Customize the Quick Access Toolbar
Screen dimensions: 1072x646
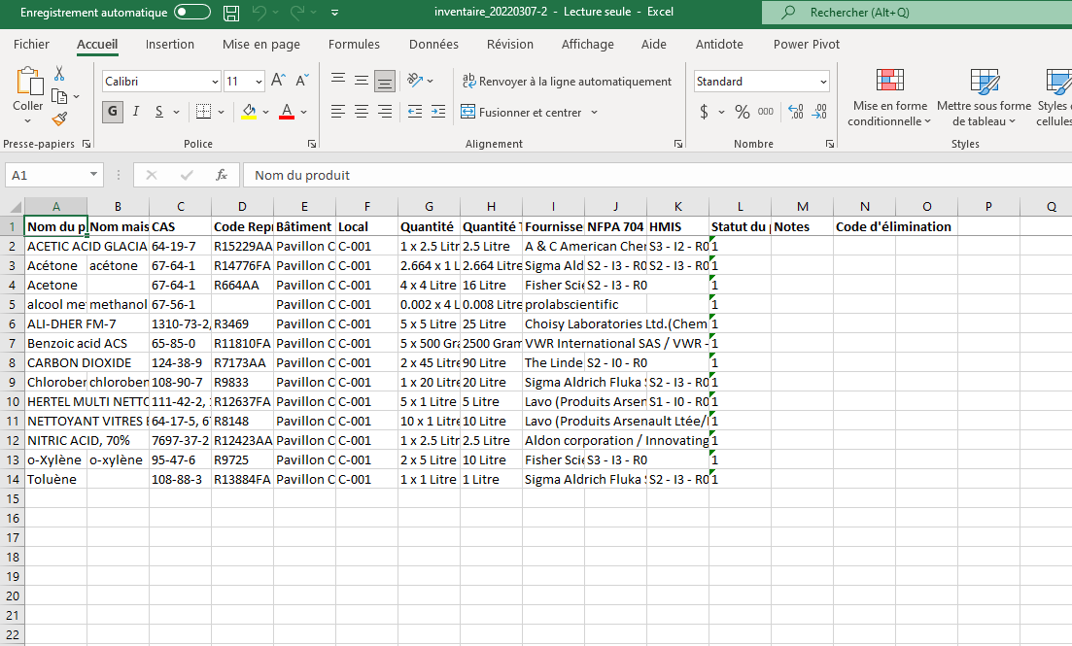[x=334, y=13]
